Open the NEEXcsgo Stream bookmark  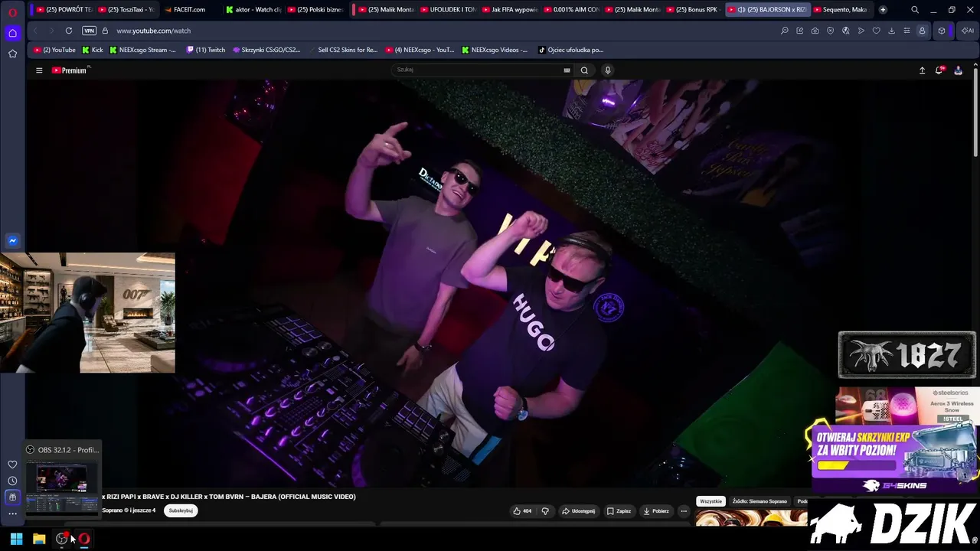(x=143, y=50)
